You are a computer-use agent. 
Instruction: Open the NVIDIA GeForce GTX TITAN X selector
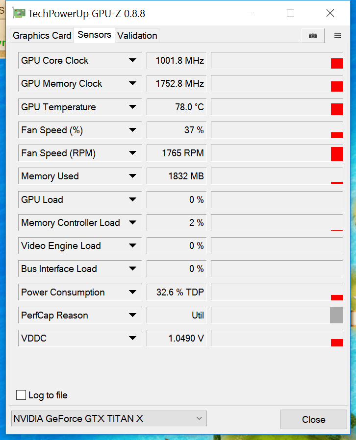tap(108, 418)
